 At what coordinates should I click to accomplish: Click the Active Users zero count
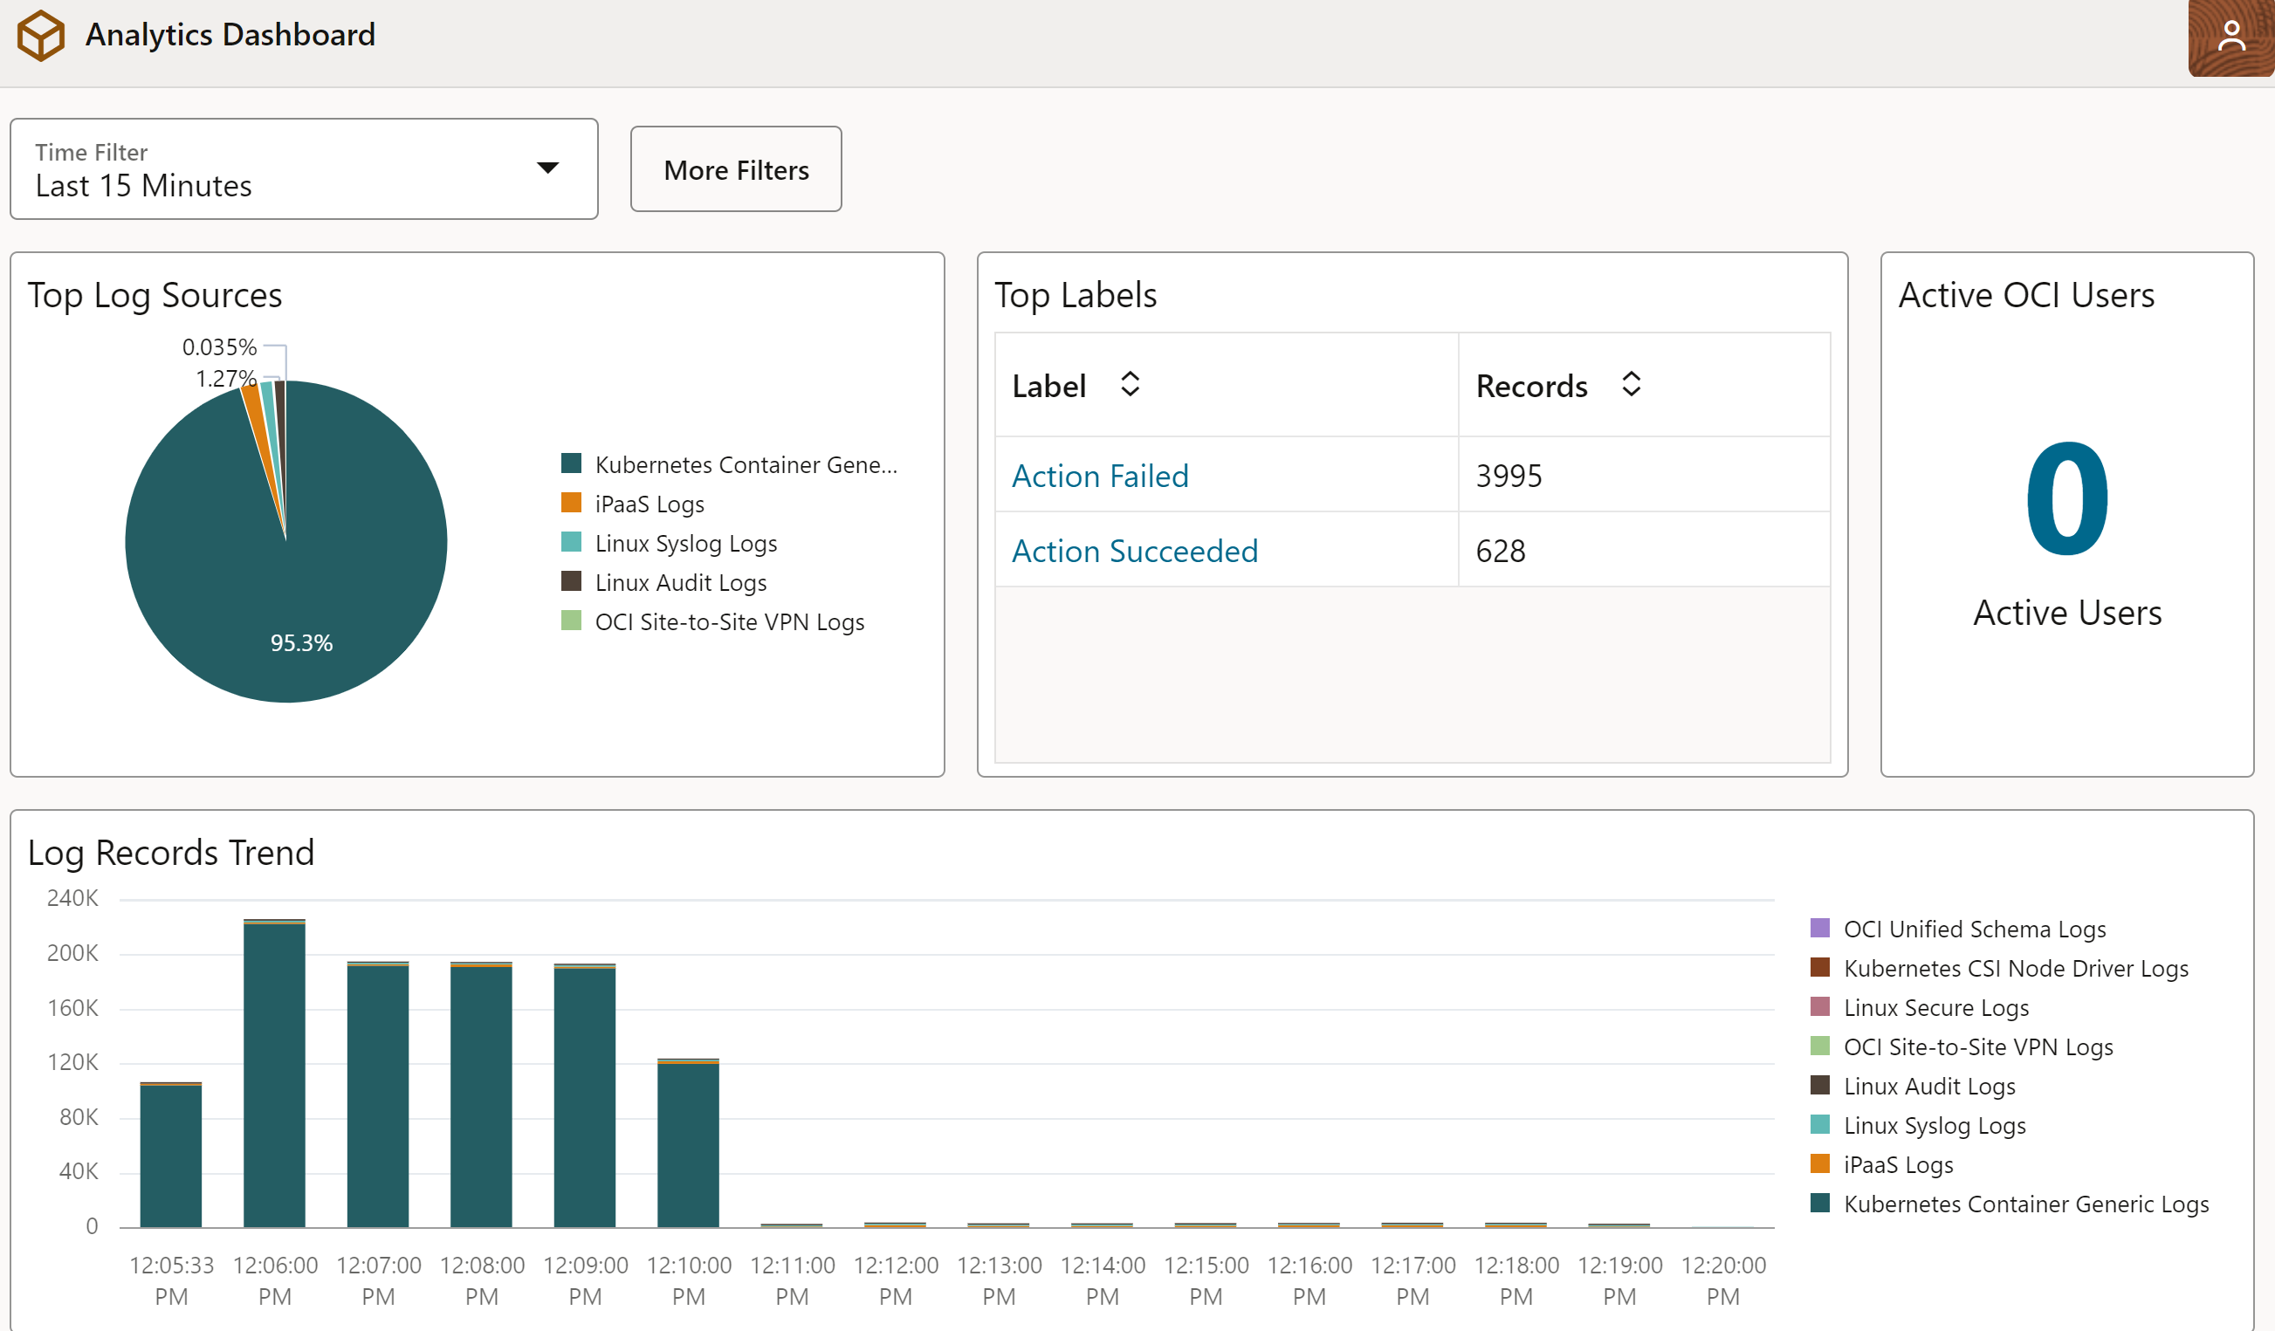pos(2065,499)
